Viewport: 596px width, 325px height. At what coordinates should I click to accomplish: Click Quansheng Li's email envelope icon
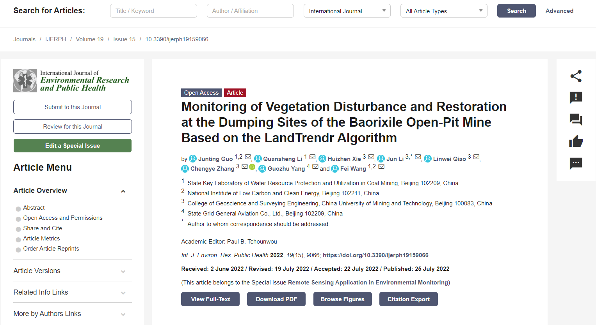(x=312, y=157)
